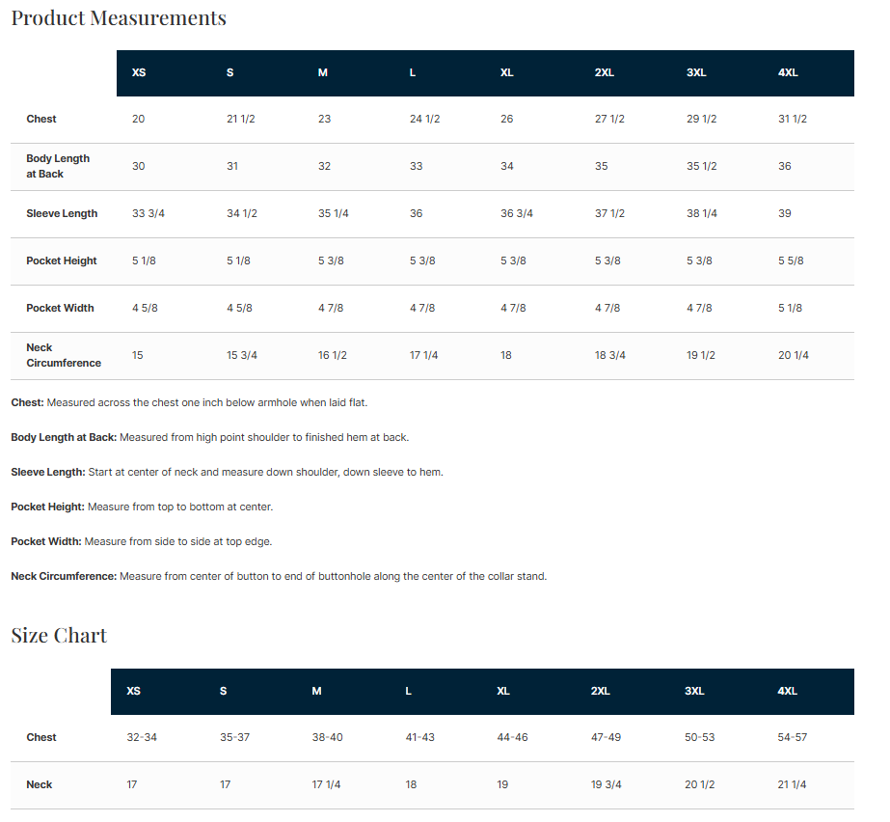890x822 pixels.
Task: Click the "Product Measurements" heading
Action: click(x=119, y=18)
